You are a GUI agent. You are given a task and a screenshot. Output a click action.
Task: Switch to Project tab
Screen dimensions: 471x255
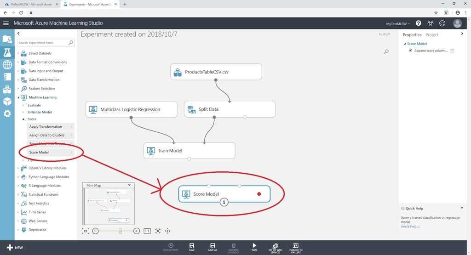tap(431, 35)
